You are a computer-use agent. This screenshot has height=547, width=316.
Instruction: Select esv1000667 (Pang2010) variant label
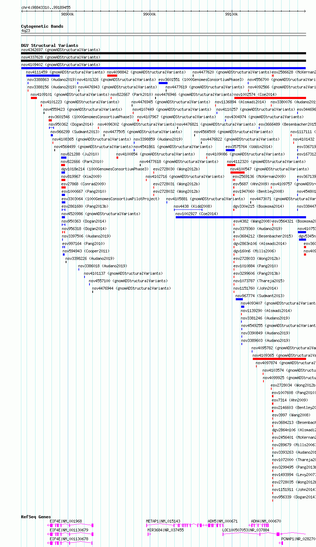click(x=83, y=191)
